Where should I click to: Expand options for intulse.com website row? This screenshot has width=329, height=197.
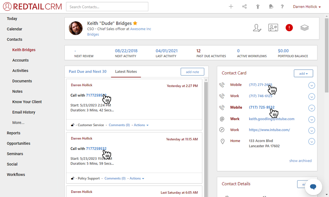(x=311, y=131)
